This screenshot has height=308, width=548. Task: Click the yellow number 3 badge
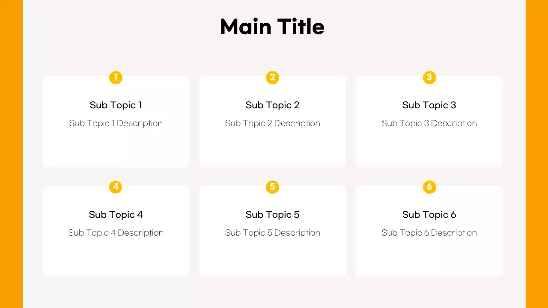click(x=429, y=77)
